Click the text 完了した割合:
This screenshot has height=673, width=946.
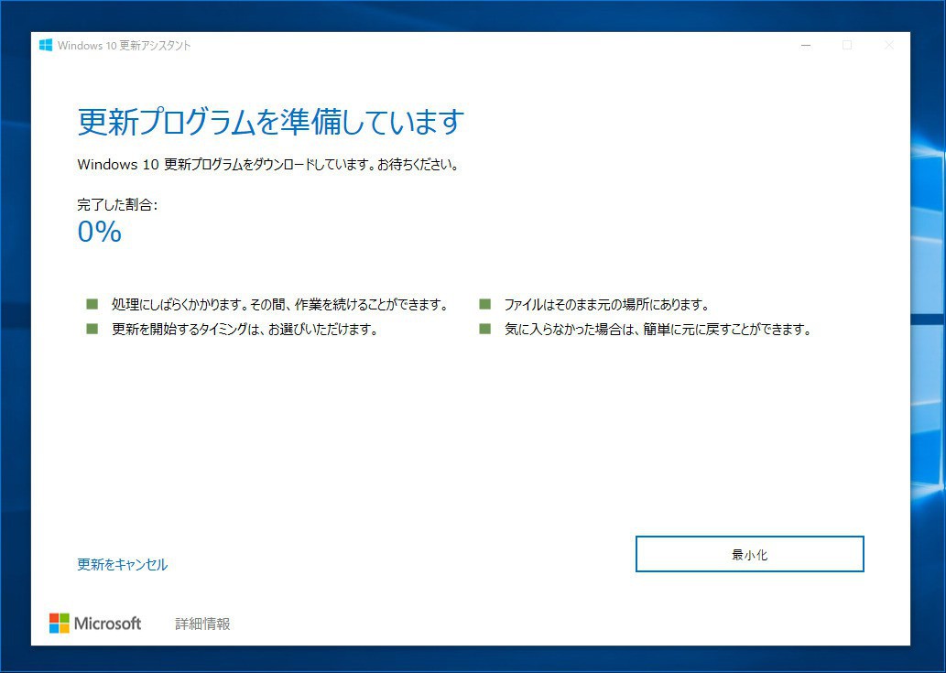pyautogui.click(x=117, y=204)
